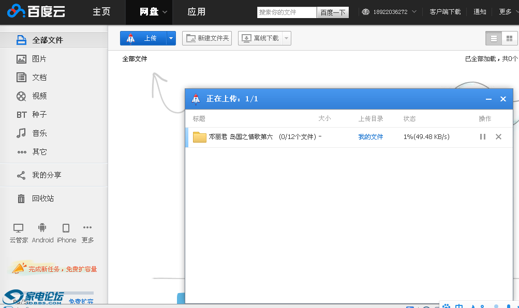
Task: Click the Android client icon
Action: pyautogui.click(x=42, y=228)
